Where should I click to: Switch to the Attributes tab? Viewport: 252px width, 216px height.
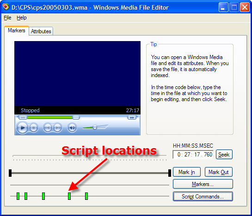tap(41, 31)
